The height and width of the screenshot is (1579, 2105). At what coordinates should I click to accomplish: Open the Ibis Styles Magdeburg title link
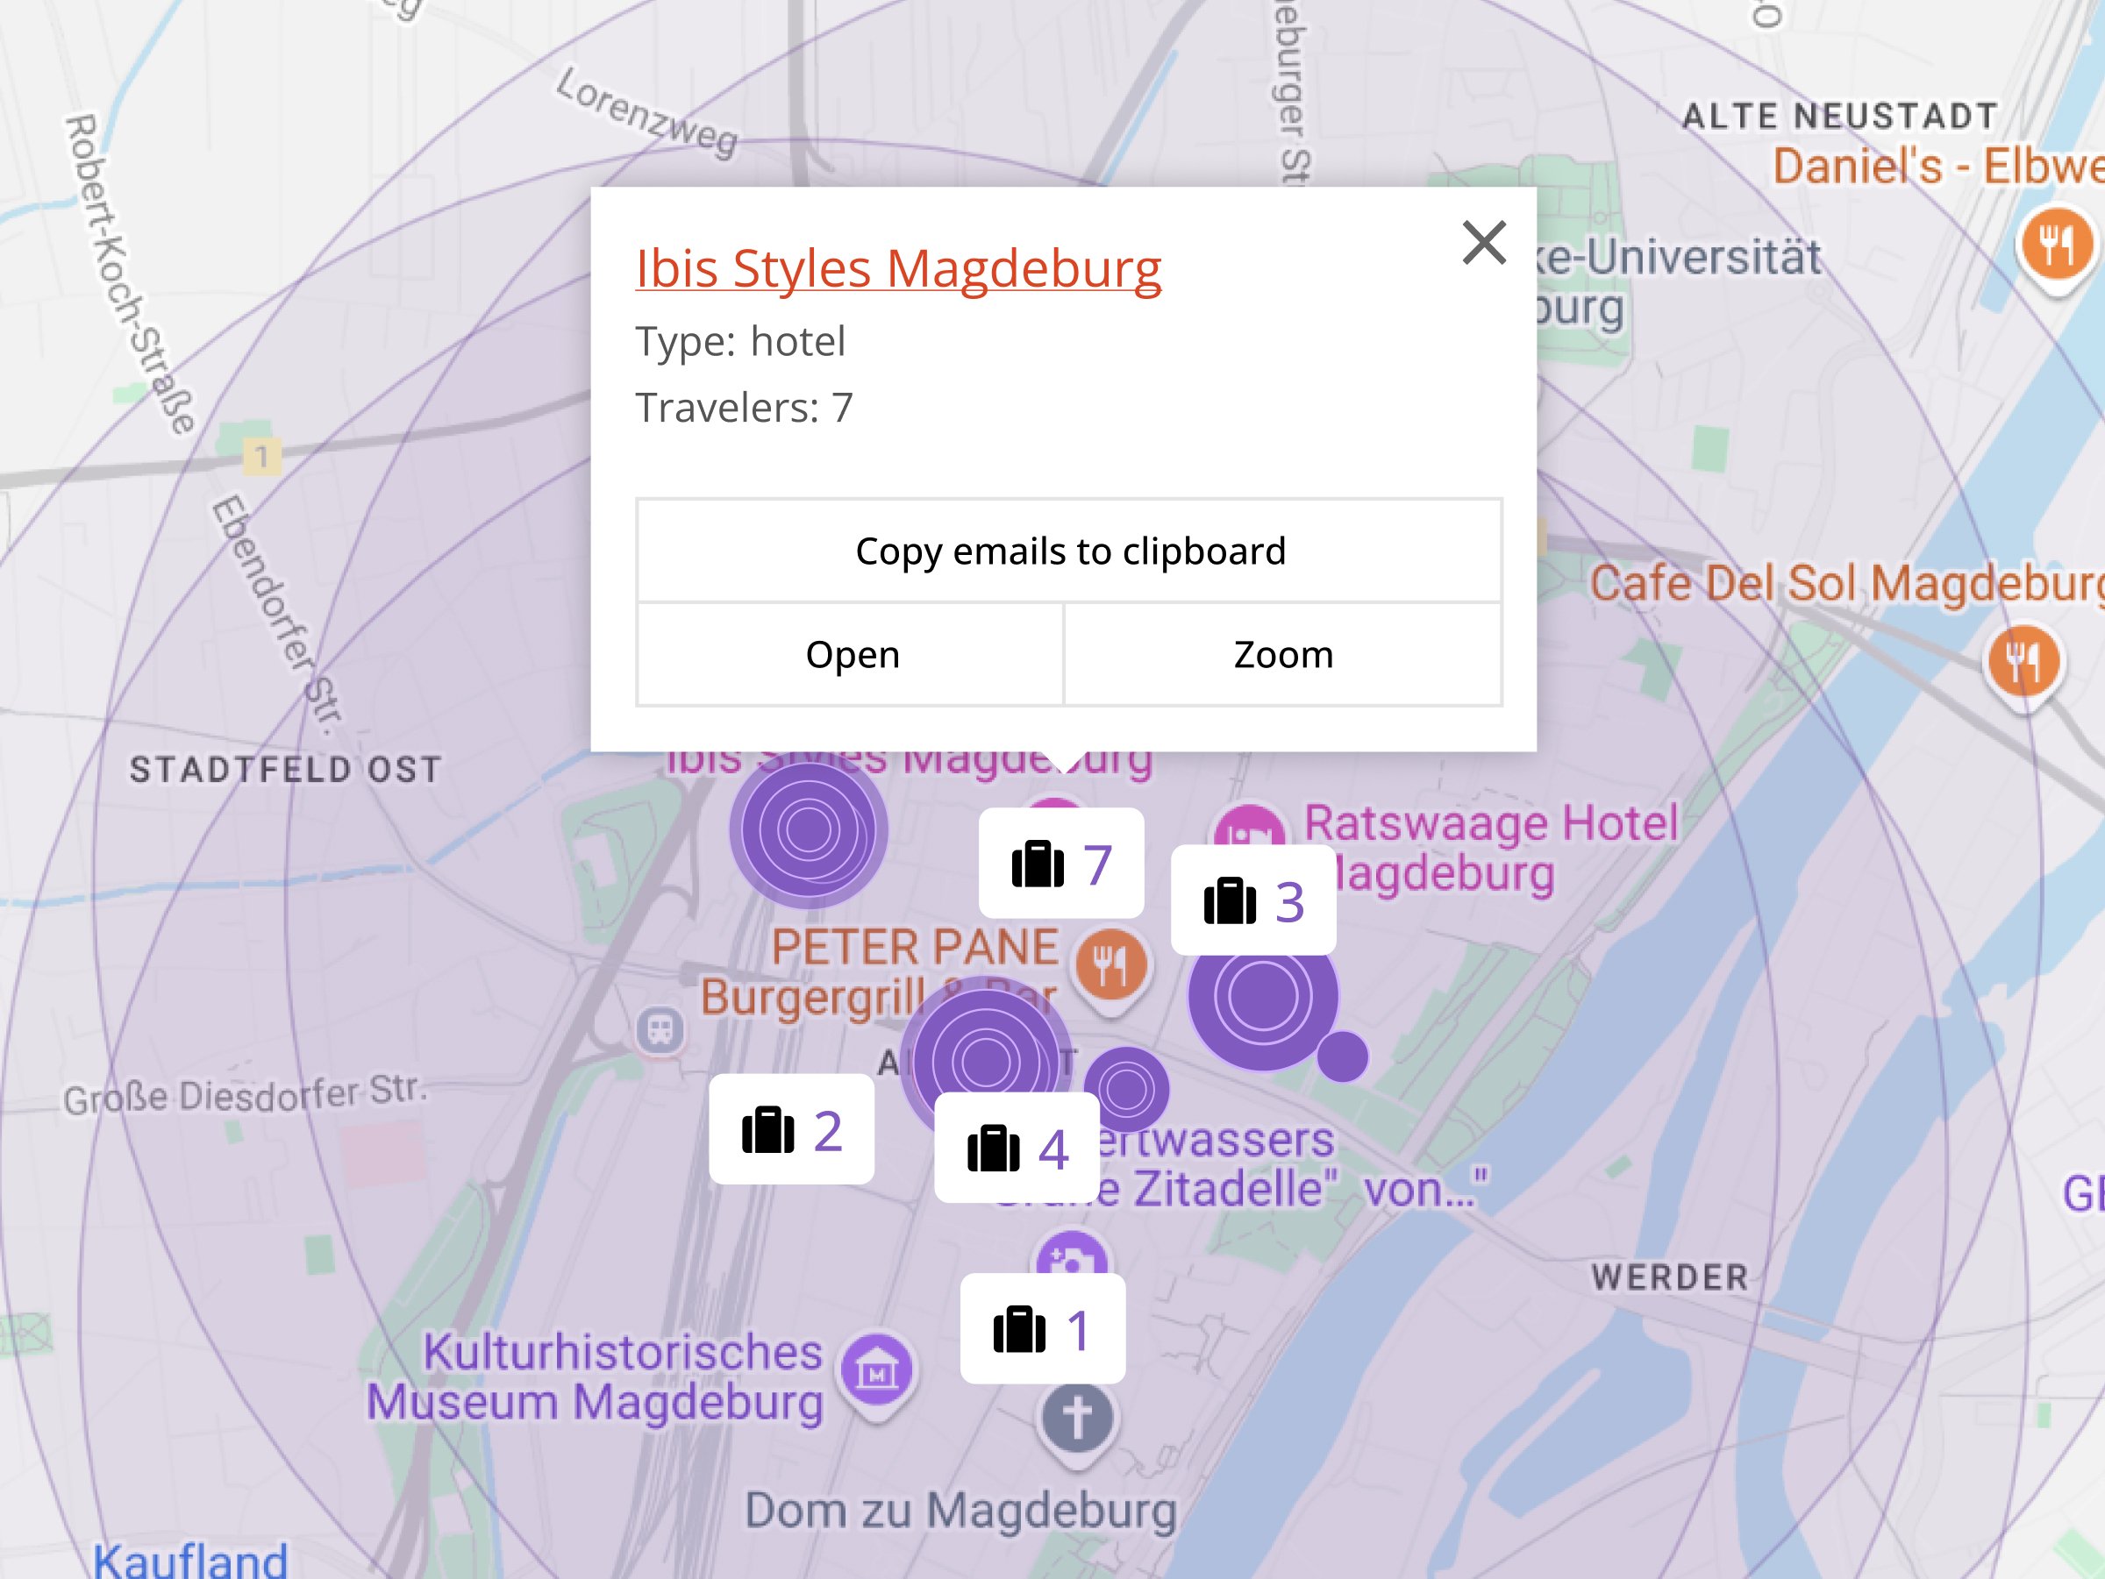coord(897,268)
